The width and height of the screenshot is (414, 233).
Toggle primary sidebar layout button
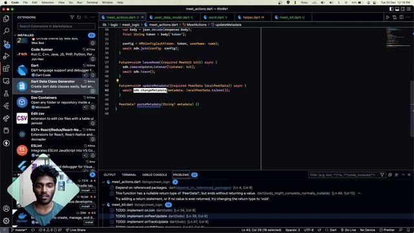pos(391,9)
